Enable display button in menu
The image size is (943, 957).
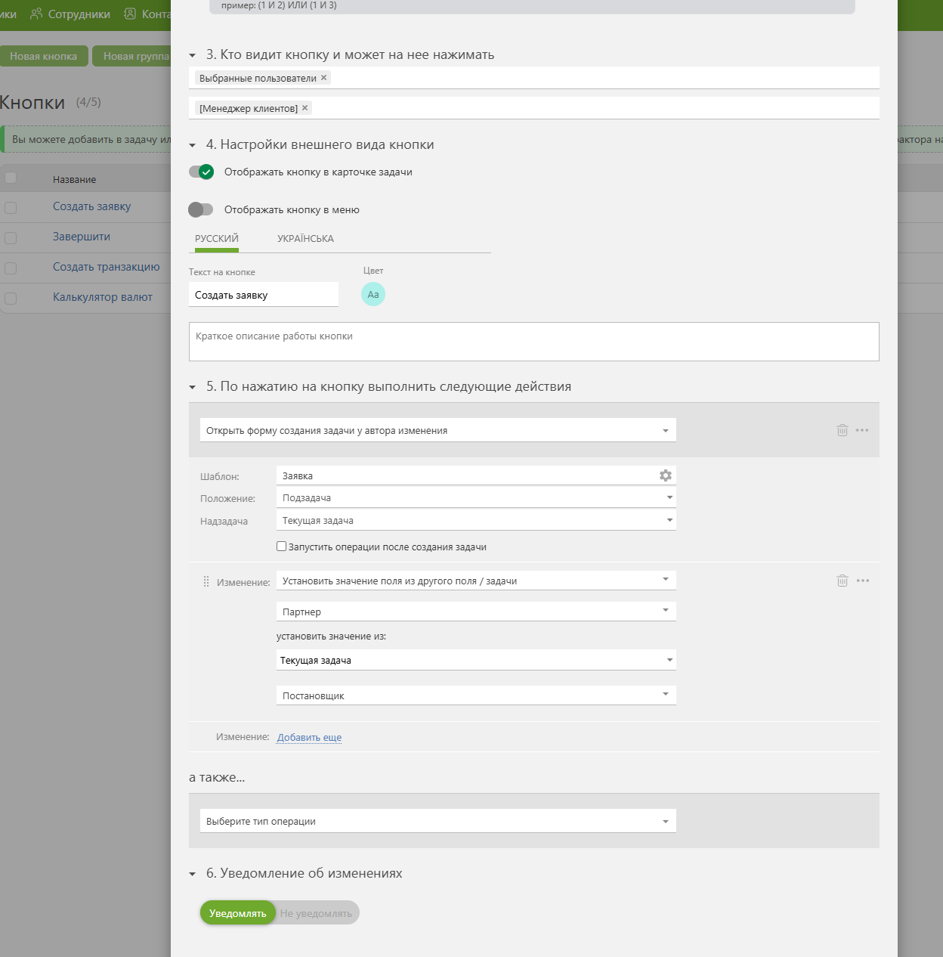[x=201, y=209]
